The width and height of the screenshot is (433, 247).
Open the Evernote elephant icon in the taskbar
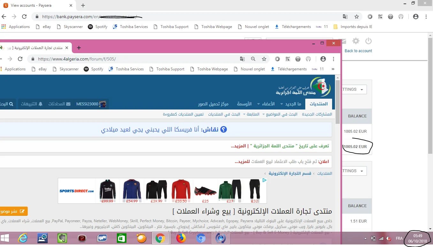coord(62,238)
